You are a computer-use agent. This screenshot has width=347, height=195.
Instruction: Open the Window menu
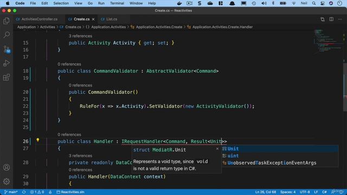(x=136, y=3)
